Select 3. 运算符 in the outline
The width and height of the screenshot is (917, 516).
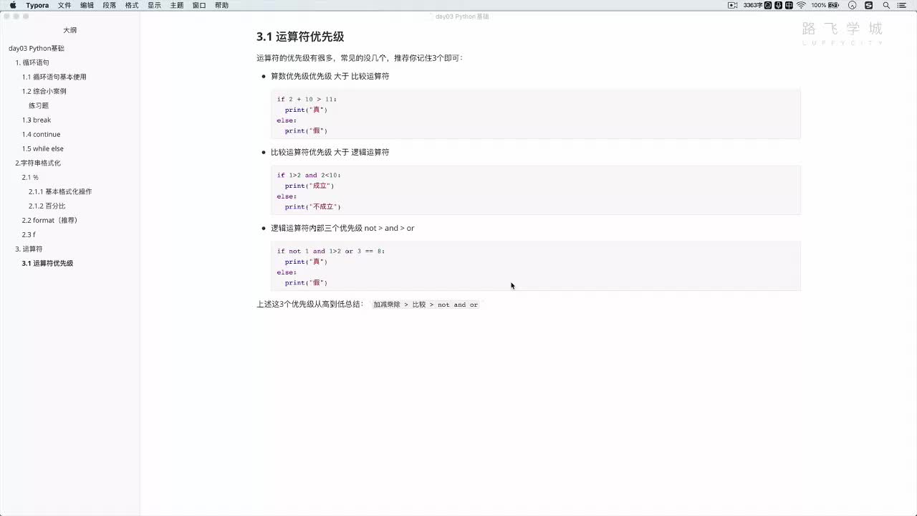[29, 249]
